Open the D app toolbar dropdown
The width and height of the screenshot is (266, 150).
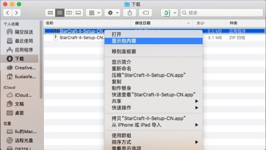[169, 13]
